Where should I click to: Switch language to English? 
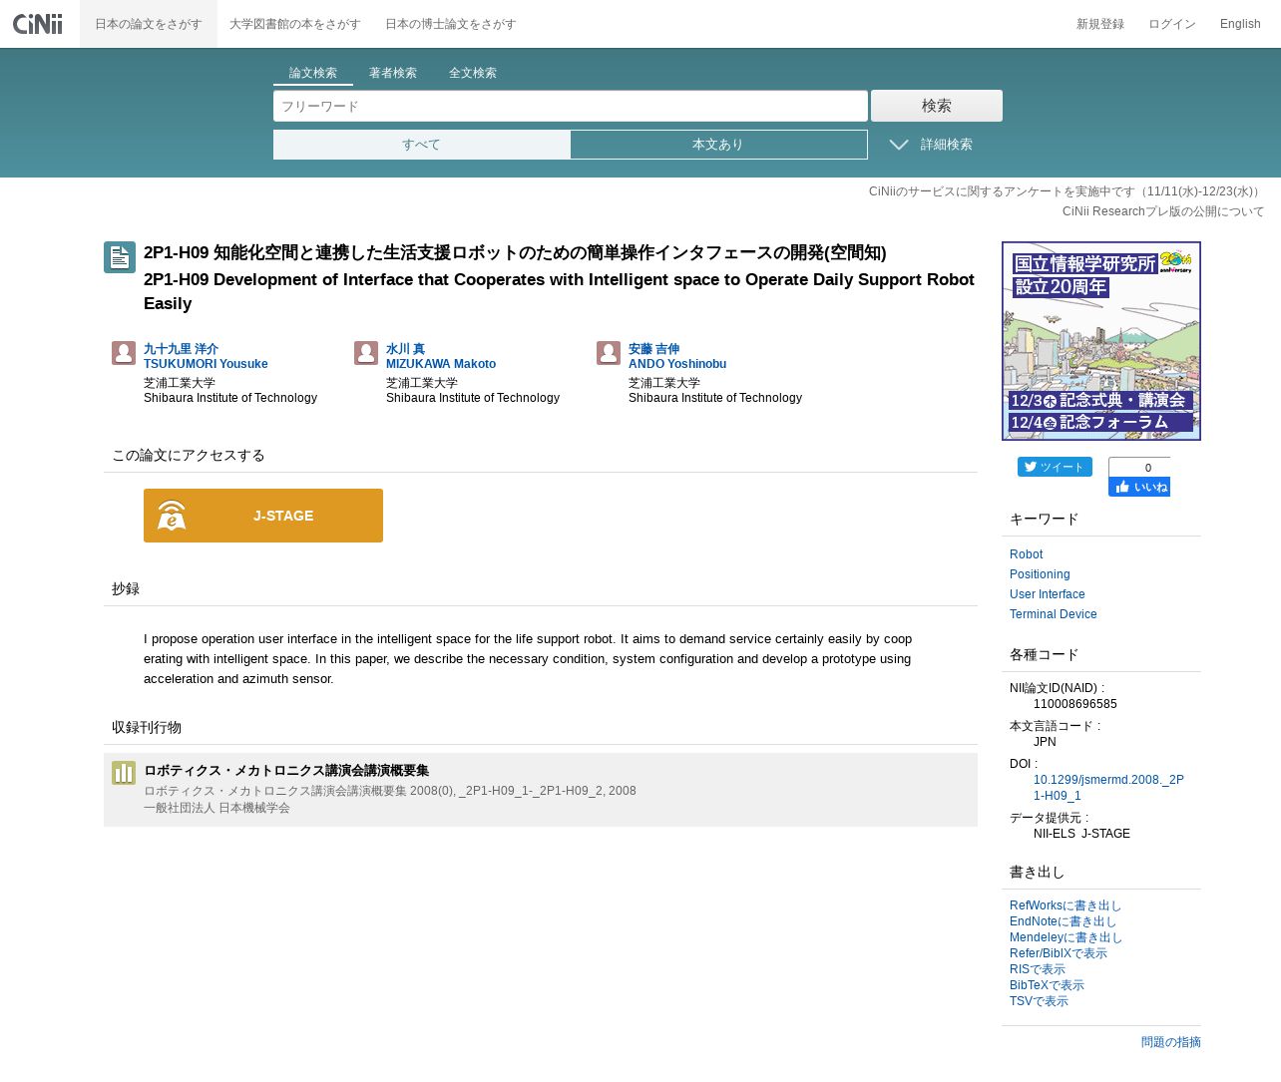click(1240, 24)
